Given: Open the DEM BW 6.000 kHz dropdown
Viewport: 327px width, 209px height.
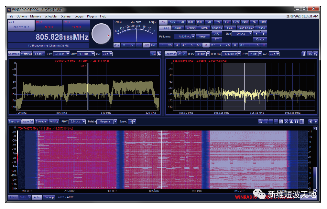Looking at the screenshot, I should (x=239, y=54).
